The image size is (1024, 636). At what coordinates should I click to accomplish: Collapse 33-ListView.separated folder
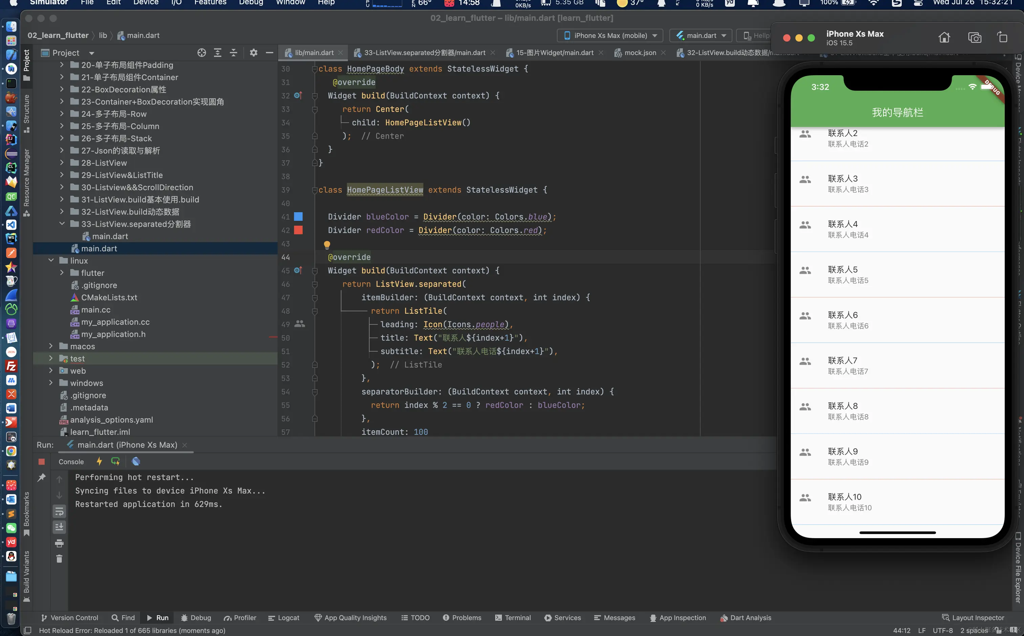[62, 224]
